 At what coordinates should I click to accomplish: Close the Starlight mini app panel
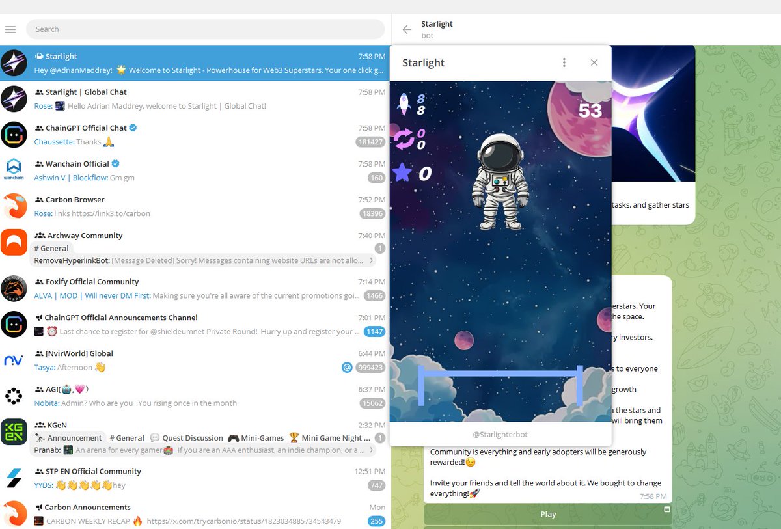(x=594, y=62)
